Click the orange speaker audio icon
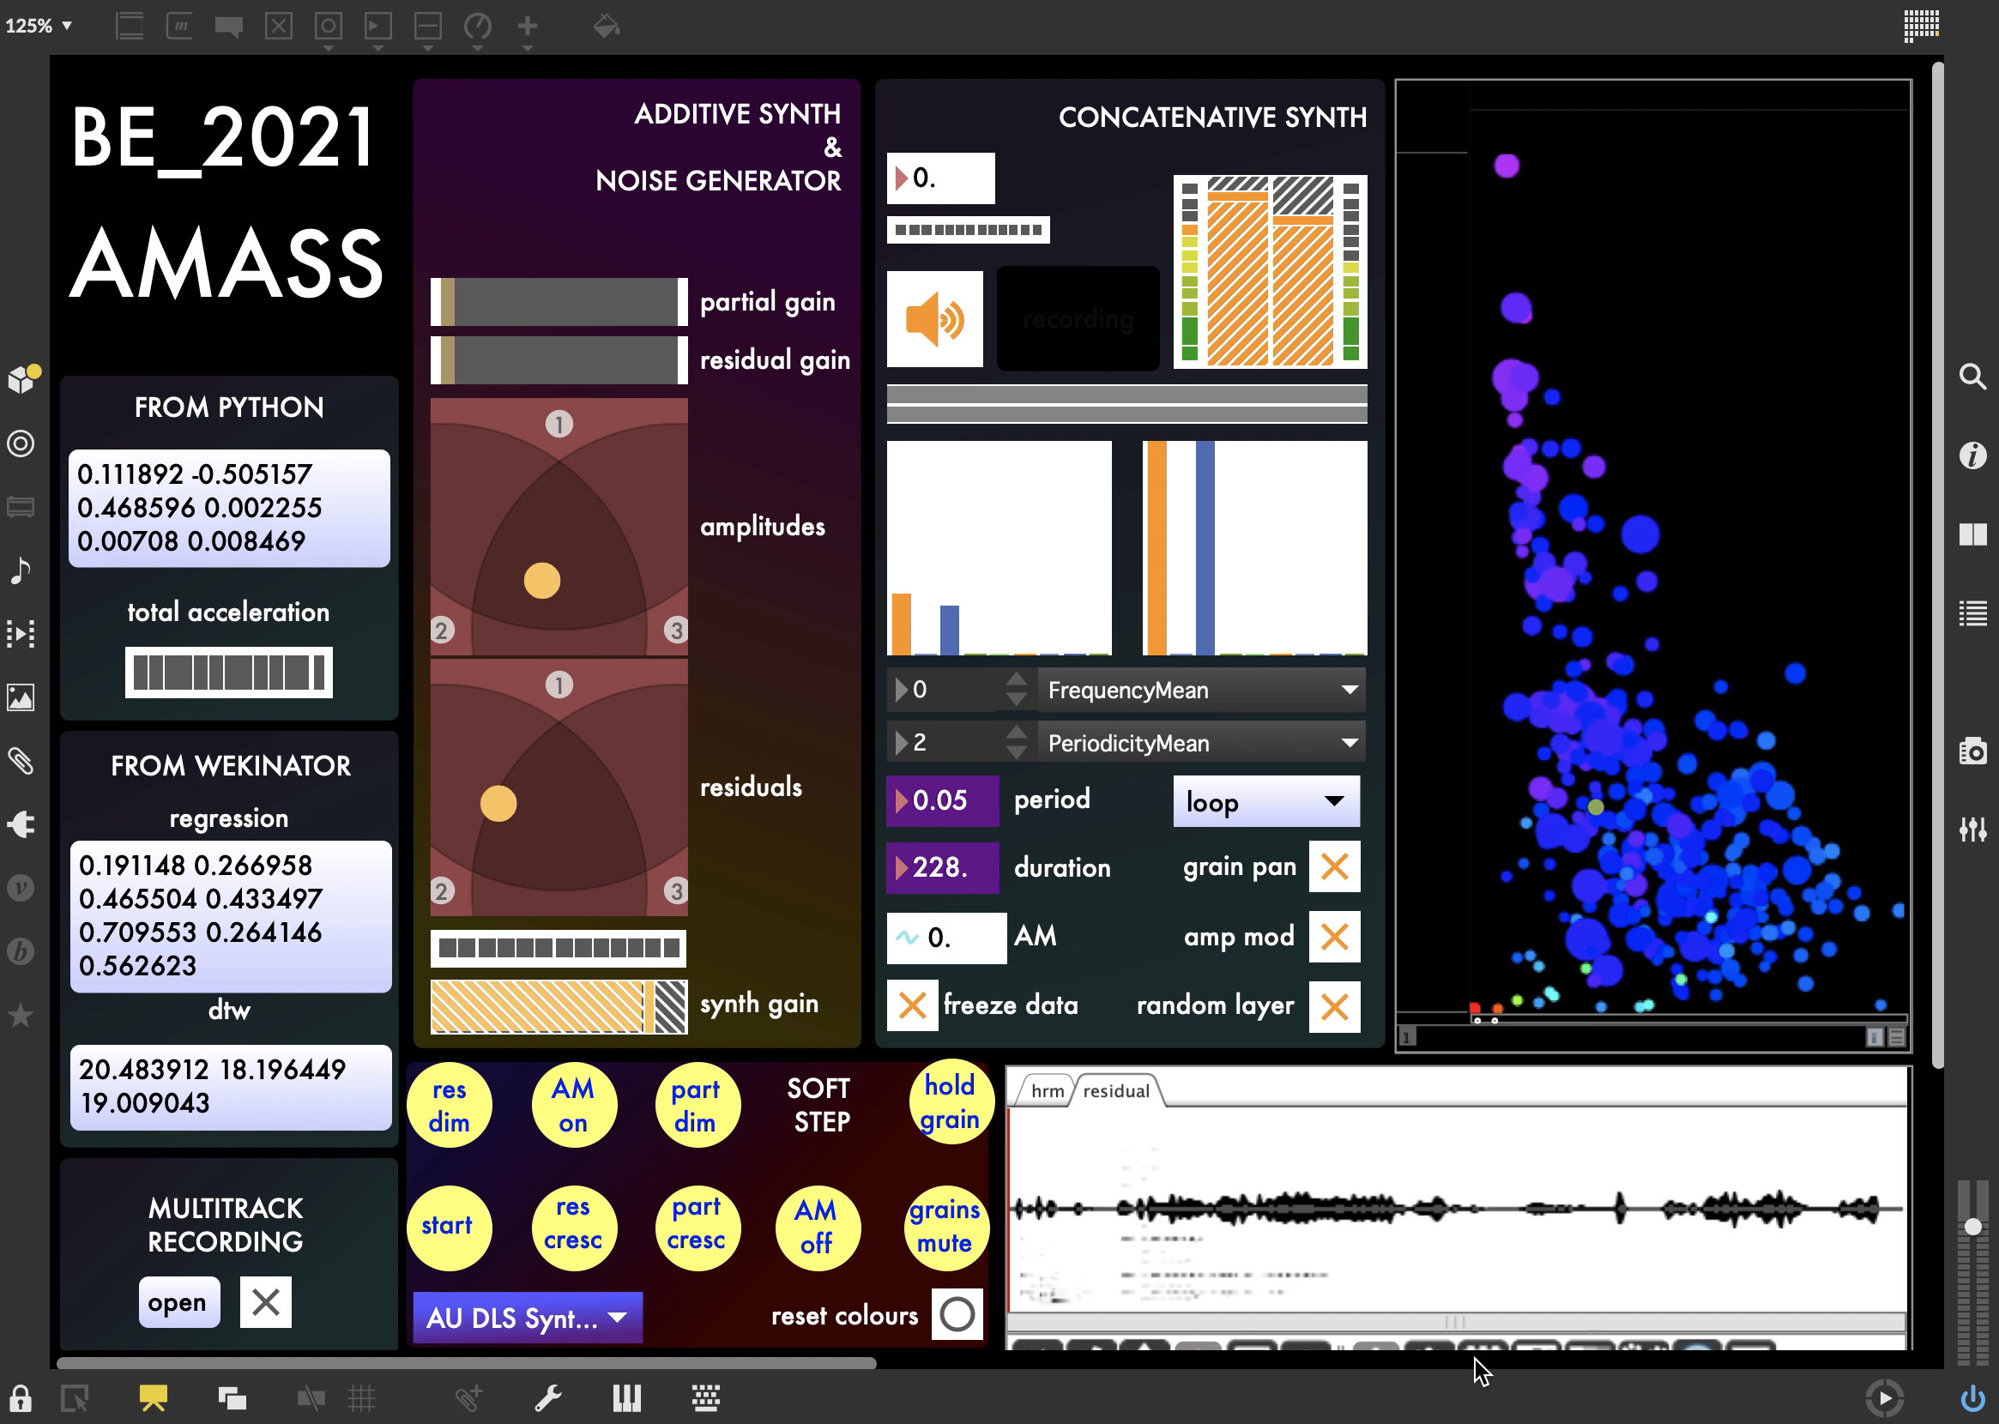 point(934,319)
